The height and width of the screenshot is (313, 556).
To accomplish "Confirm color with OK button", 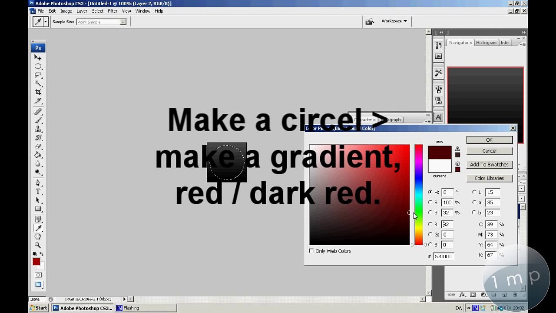I will [489, 140].
